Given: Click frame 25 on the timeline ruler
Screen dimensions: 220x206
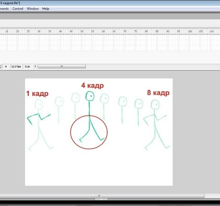Looking at the screenshot, I should pyautogui.click(x=28, y=31).
